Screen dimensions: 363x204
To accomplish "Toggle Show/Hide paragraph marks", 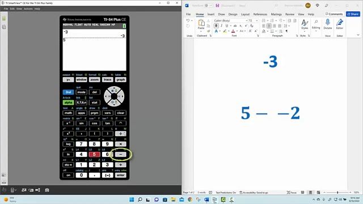I will [x=286, y=31].
